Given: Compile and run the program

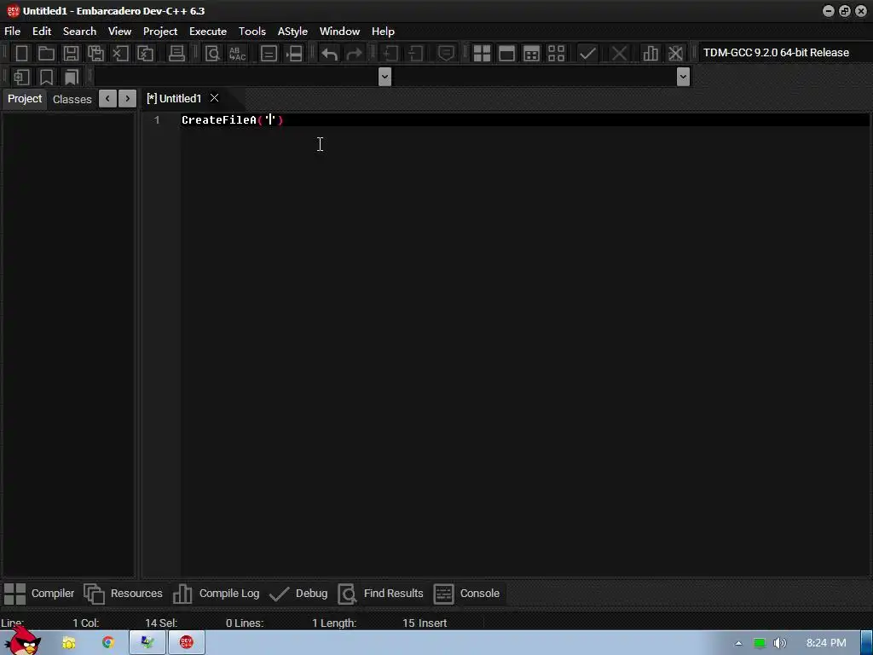Looking at the screenshot, I should coord(532,54).
